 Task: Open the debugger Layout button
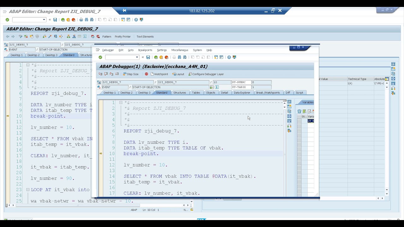(x=178, y=74)
